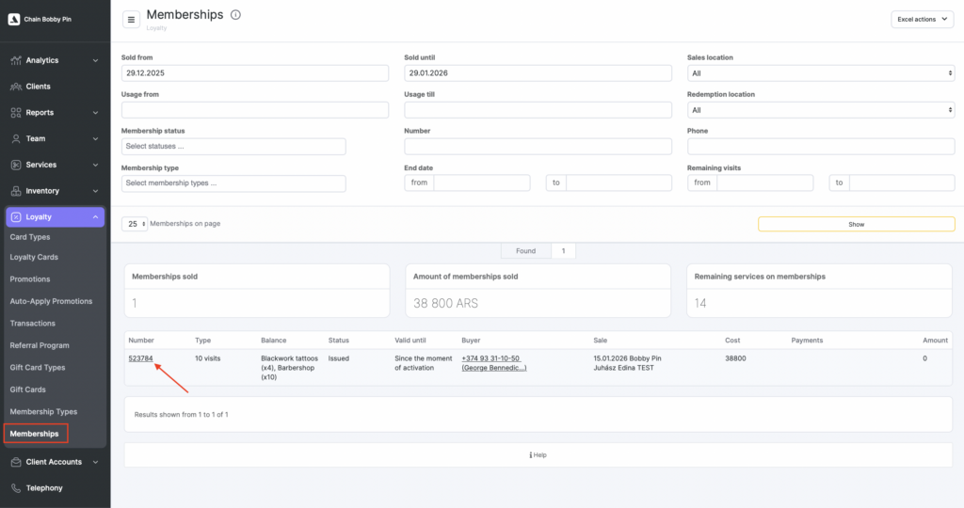Open the Excel actions dropdown
Screen dimensions: 964x508
(922, 19)
